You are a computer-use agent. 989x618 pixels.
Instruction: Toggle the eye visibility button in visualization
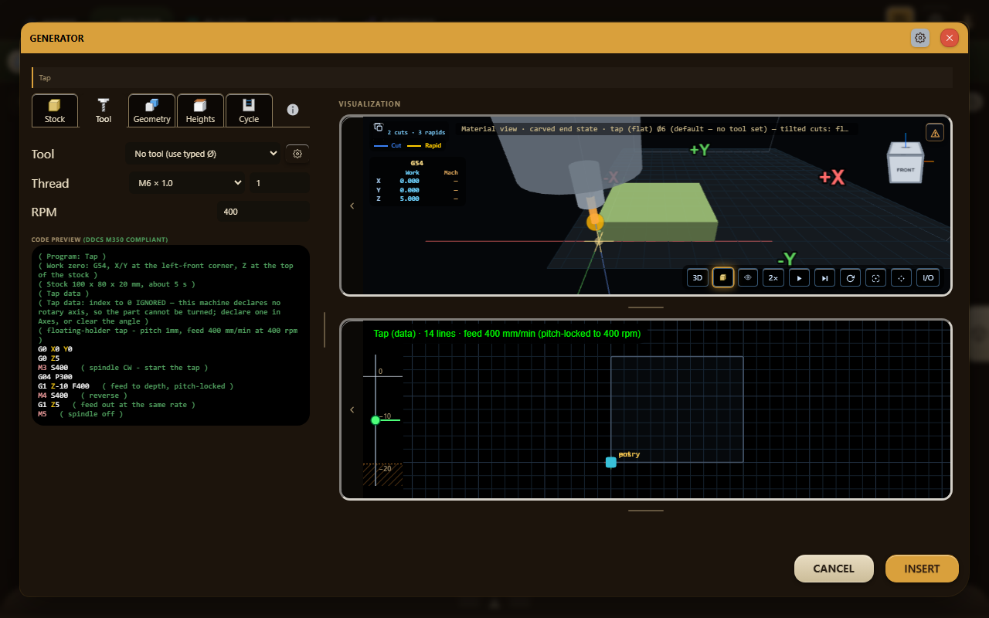point(748,277)
